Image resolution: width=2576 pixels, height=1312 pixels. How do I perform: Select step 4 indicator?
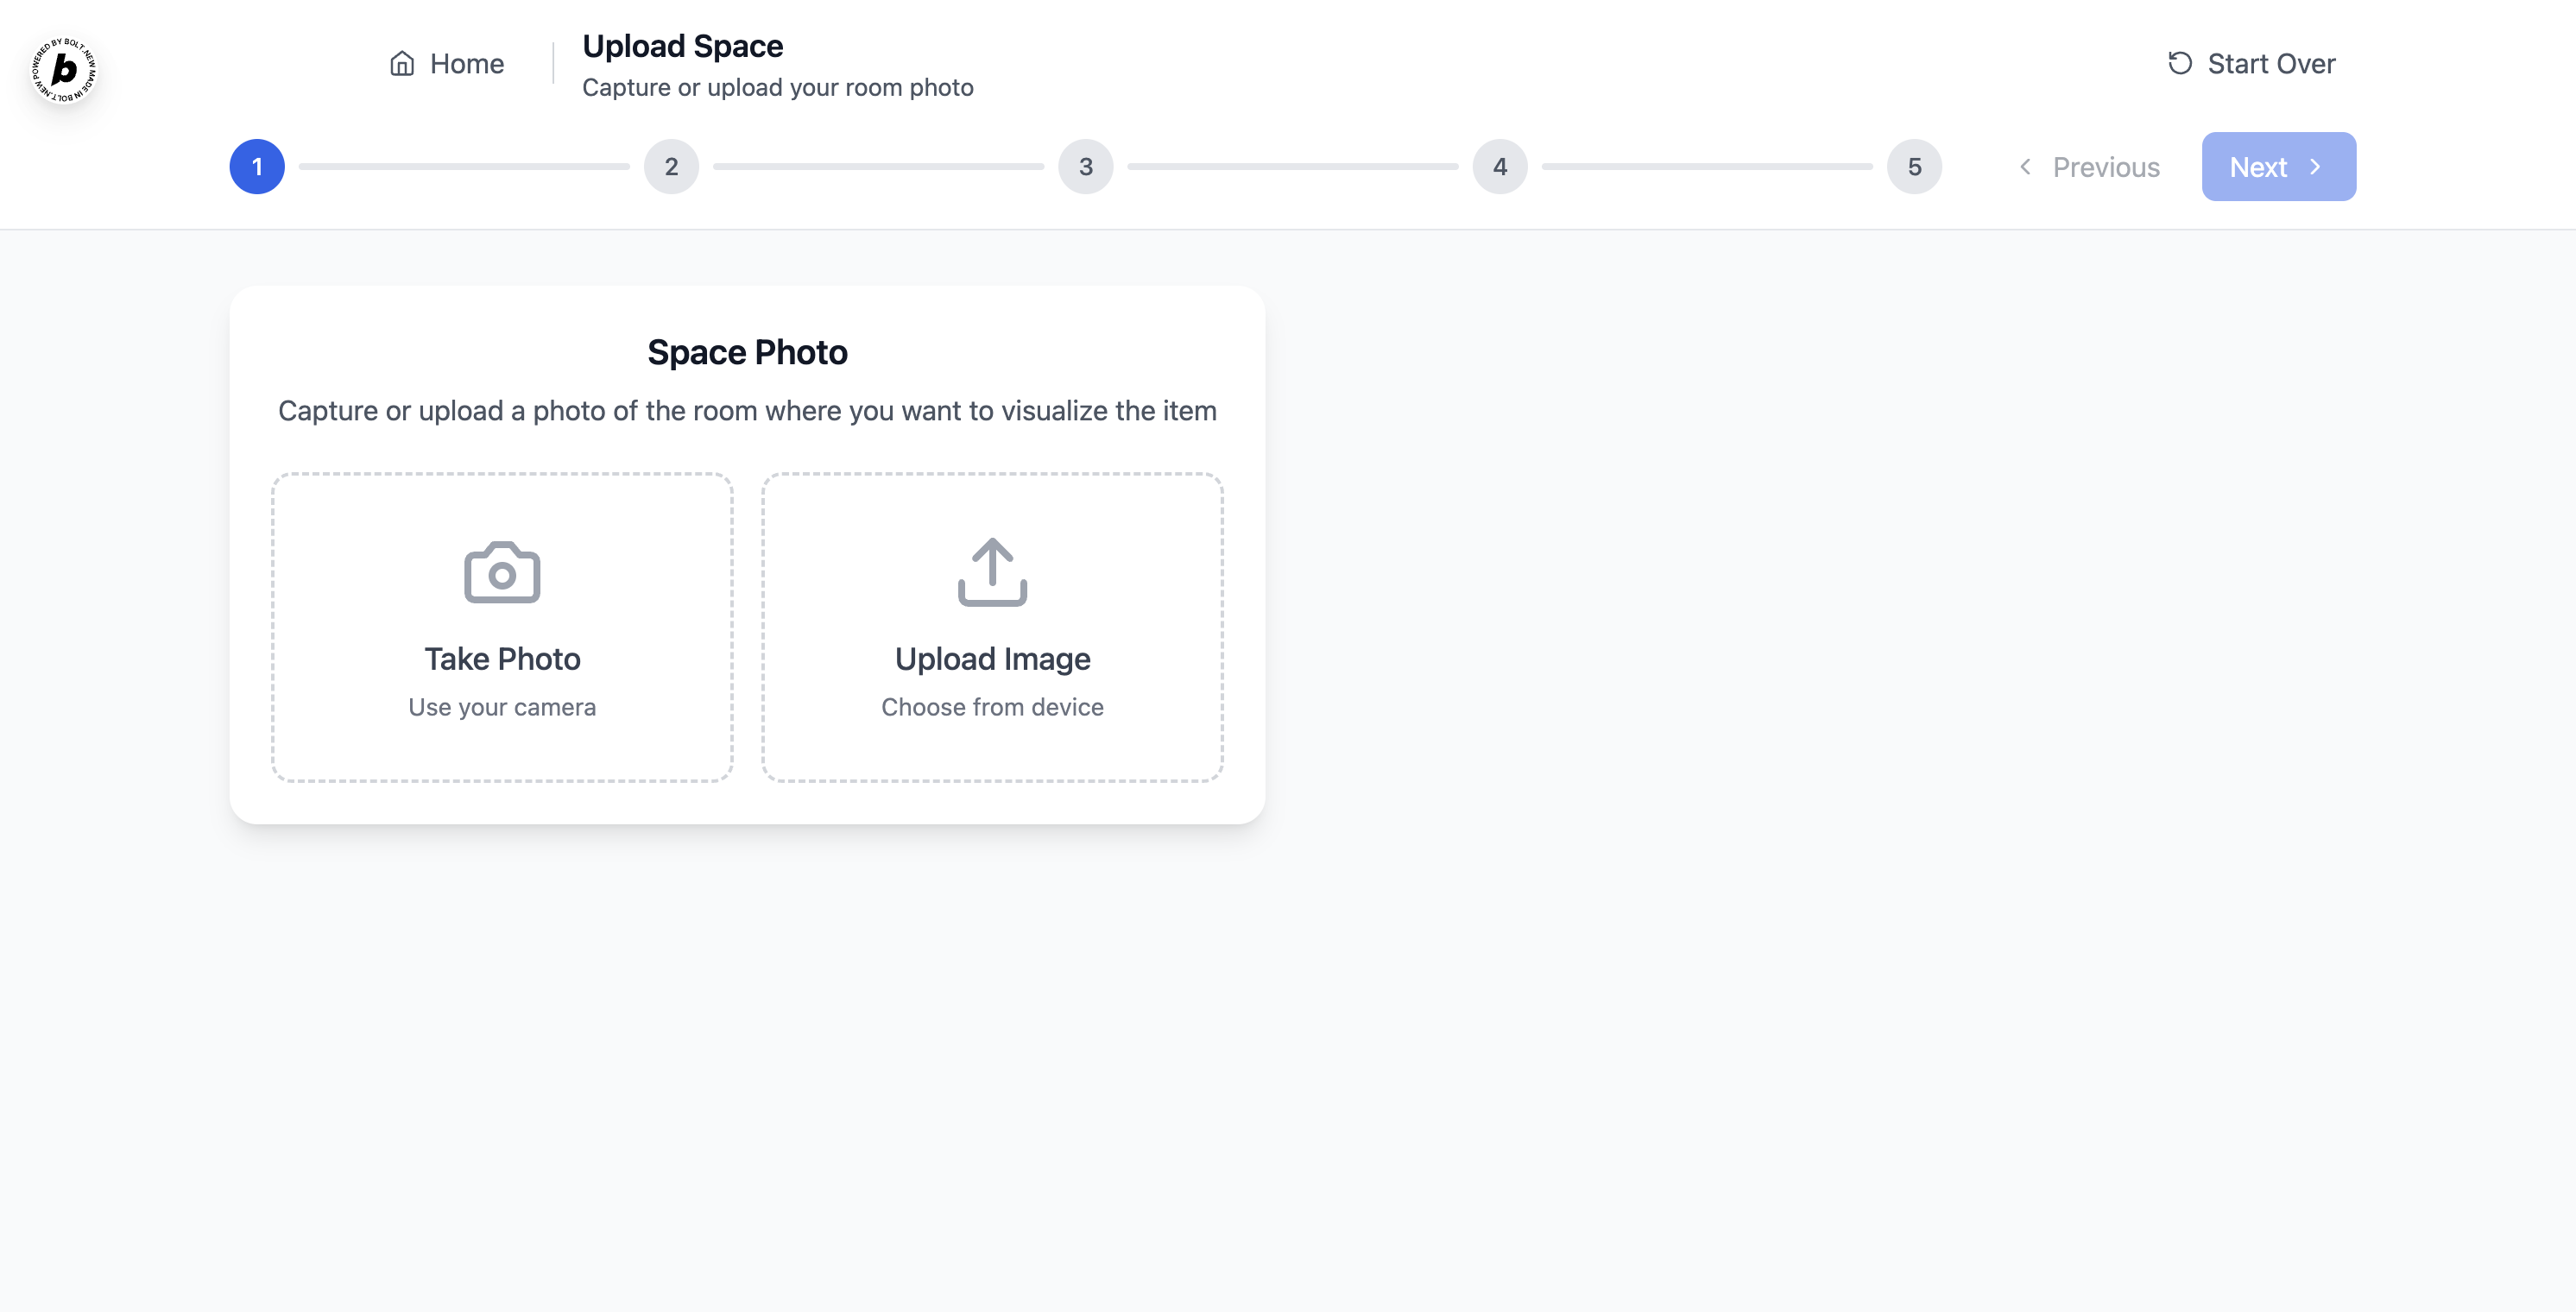(1499, 167)
